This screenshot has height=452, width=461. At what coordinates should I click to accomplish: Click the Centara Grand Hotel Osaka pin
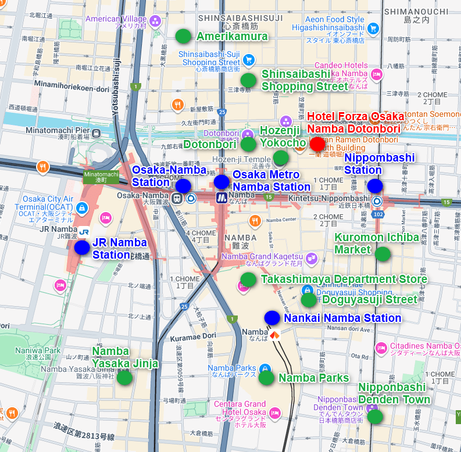coord(275,413)
